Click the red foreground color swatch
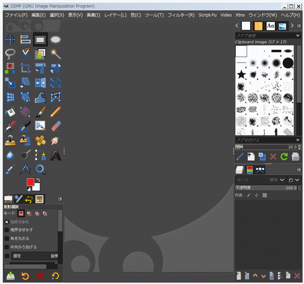Image resolution: width=304 pixels, height=284 pixels. (x=31, y=182)
